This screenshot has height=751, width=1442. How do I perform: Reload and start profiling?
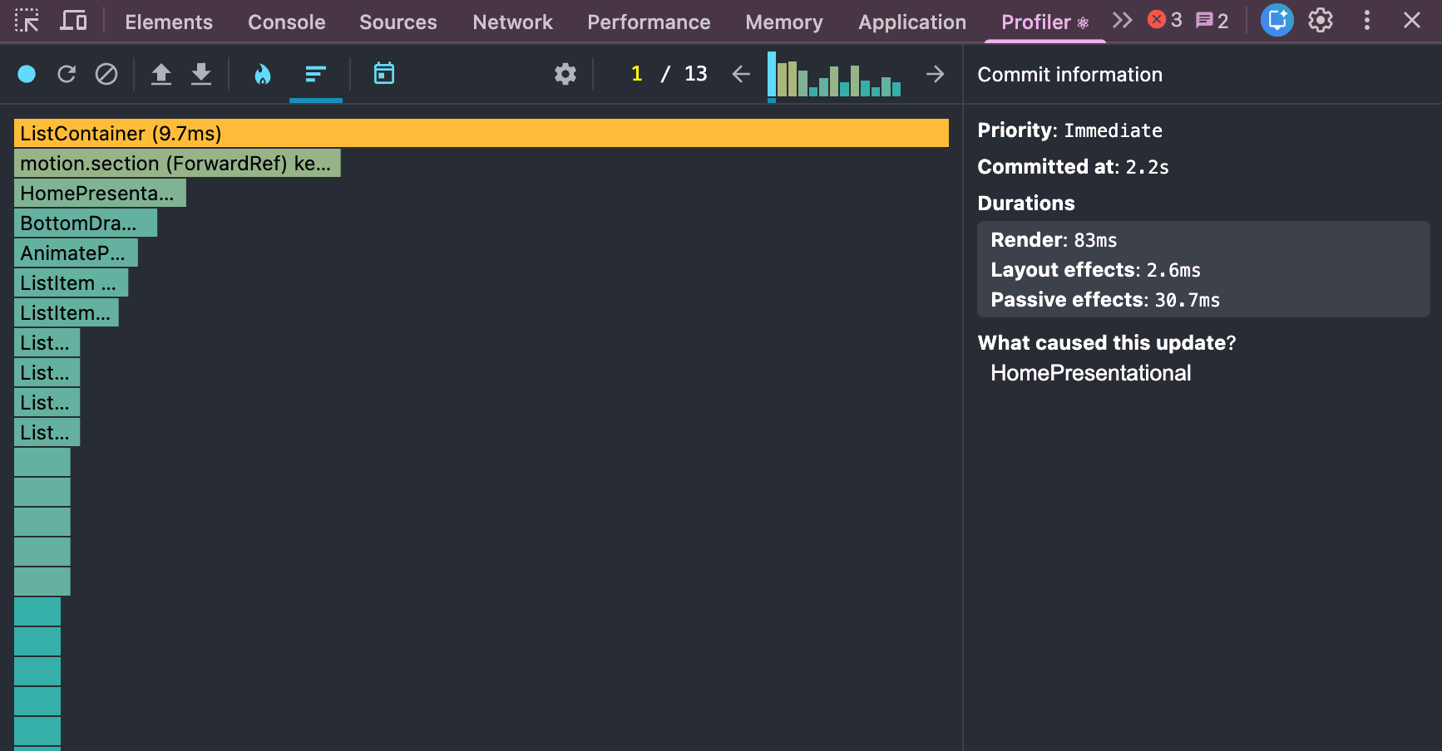click(x=67, y=75)
